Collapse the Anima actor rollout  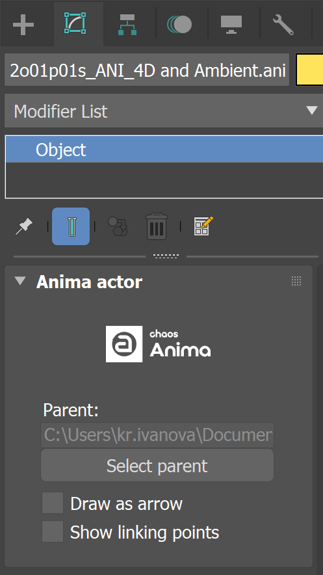[20, 281]
